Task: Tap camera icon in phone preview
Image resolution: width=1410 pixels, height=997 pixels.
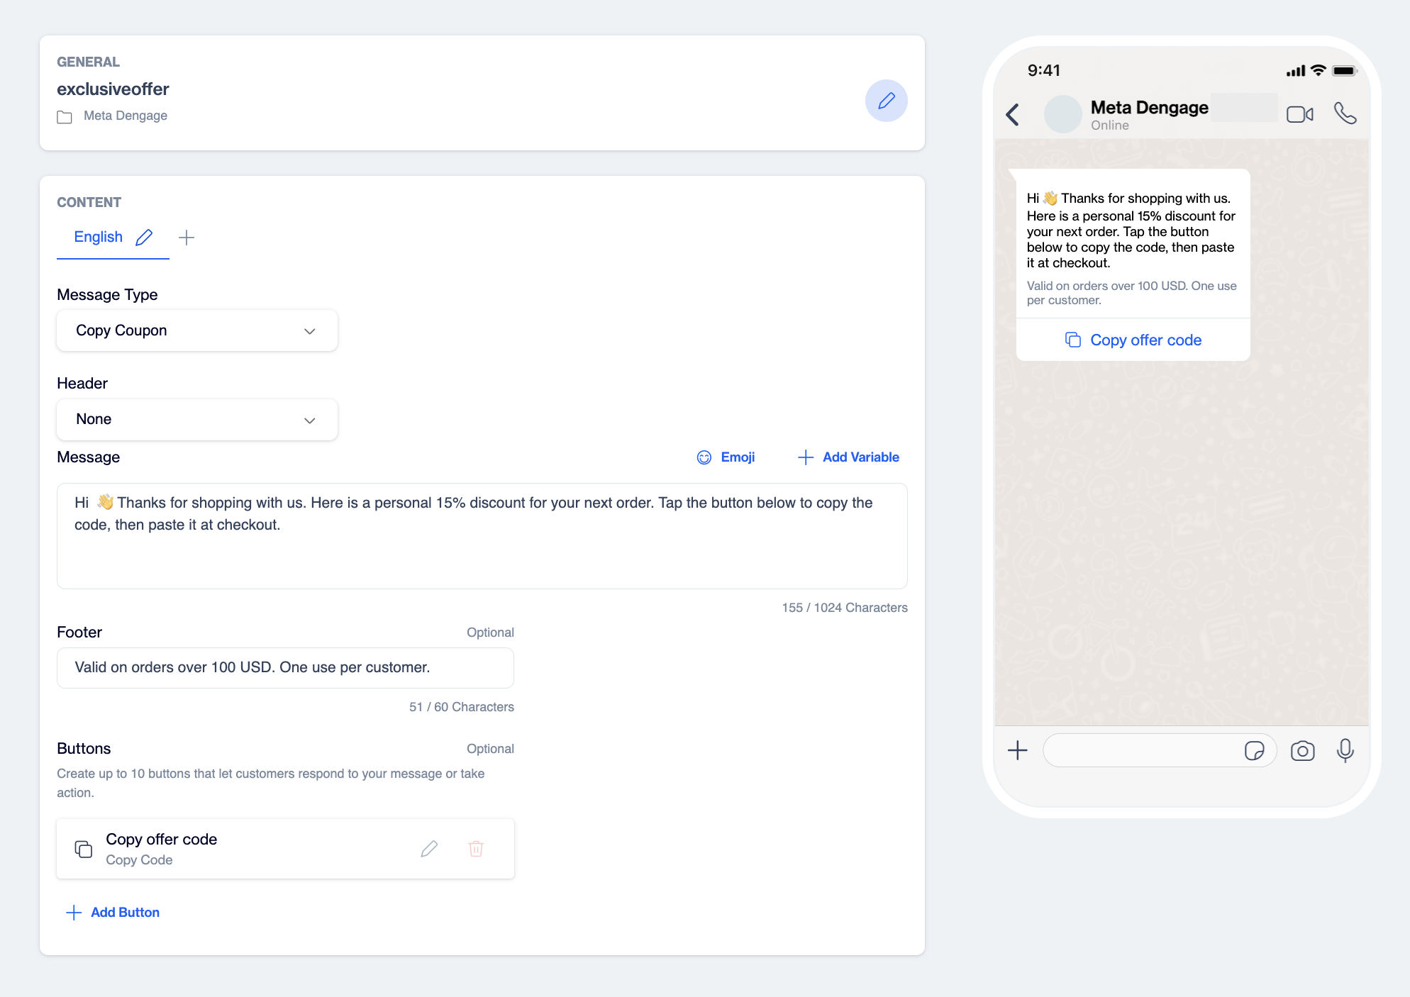Action: [x=1303, y=751]
